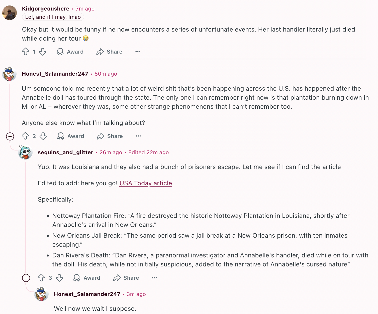Collapse Honest_Salamander247's comment thread

pyautogui.click(x=10, y=136)
